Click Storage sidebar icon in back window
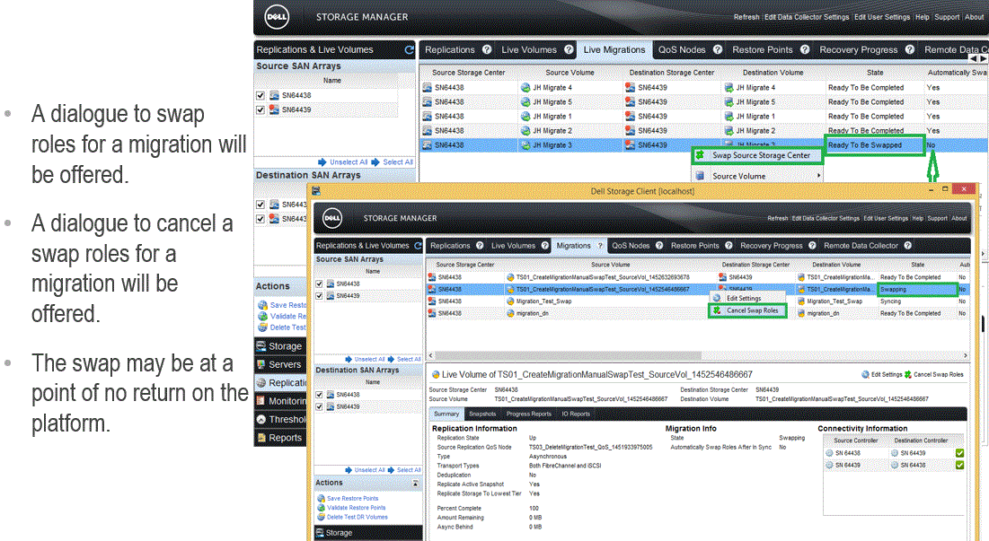This screenshot has width=989, height=541. 261,345
